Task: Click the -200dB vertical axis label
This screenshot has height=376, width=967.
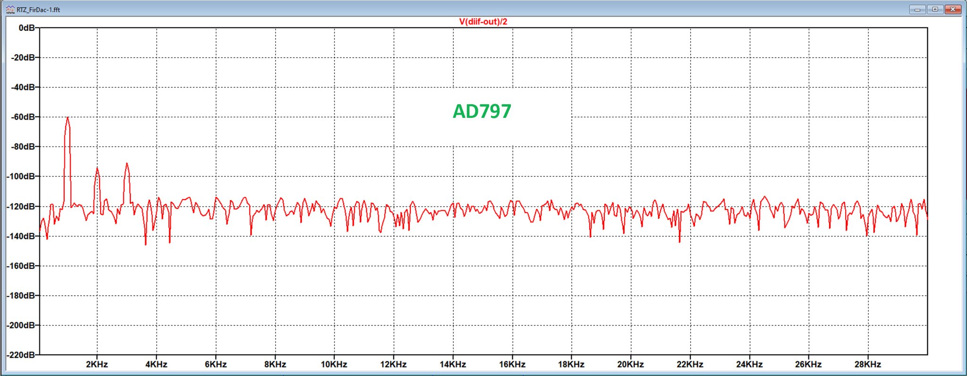Action: pyautogui.click(x=21, y=326)
